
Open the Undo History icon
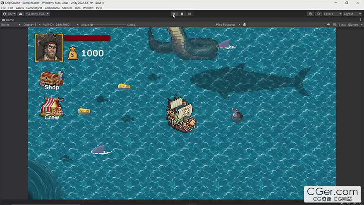coord(310,14)
